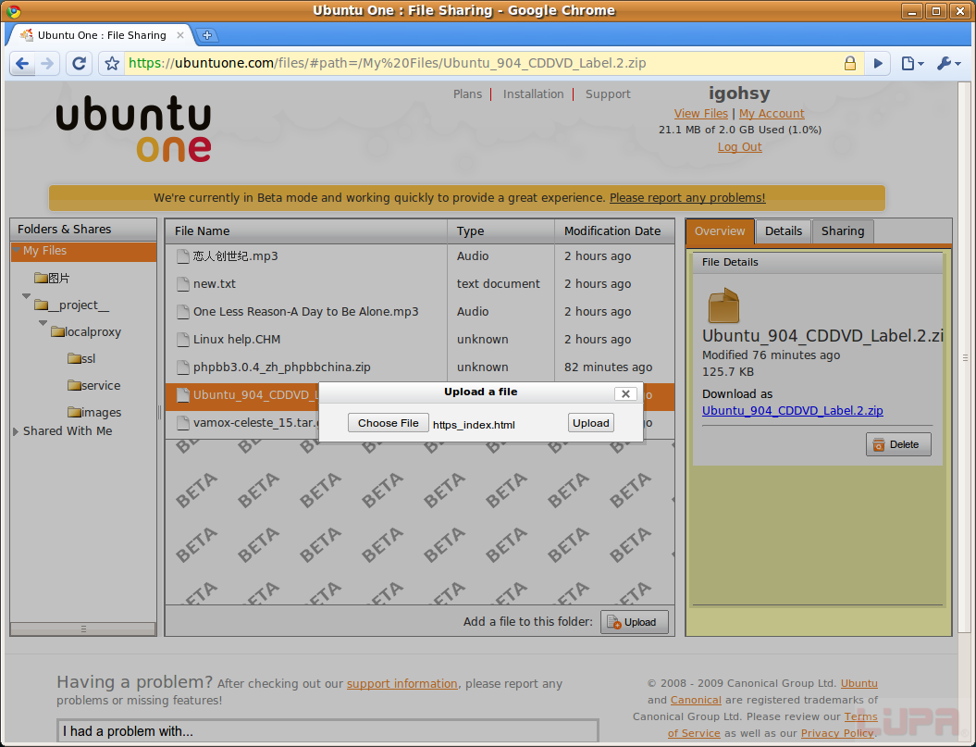Click the Log Out link
The height and width of the screenshot is (747, 976).
739,147
